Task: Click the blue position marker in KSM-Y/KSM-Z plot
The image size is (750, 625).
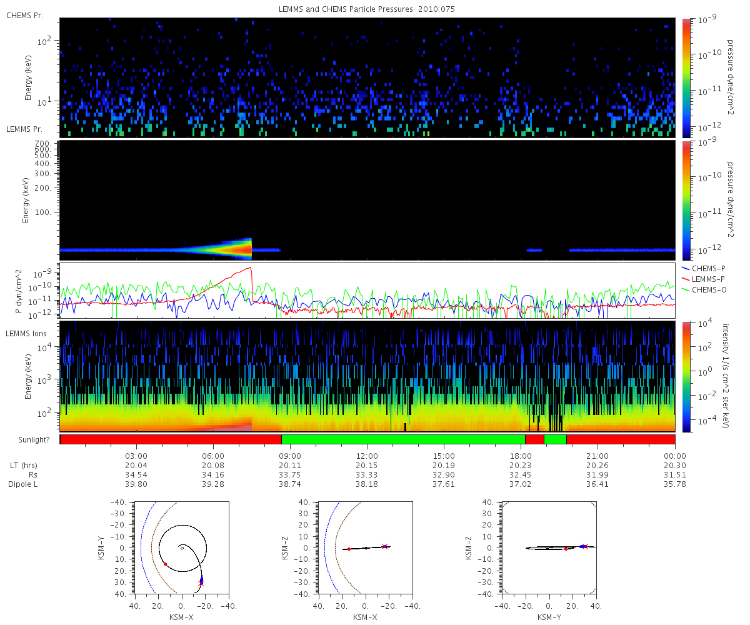Action: point(582,546)
